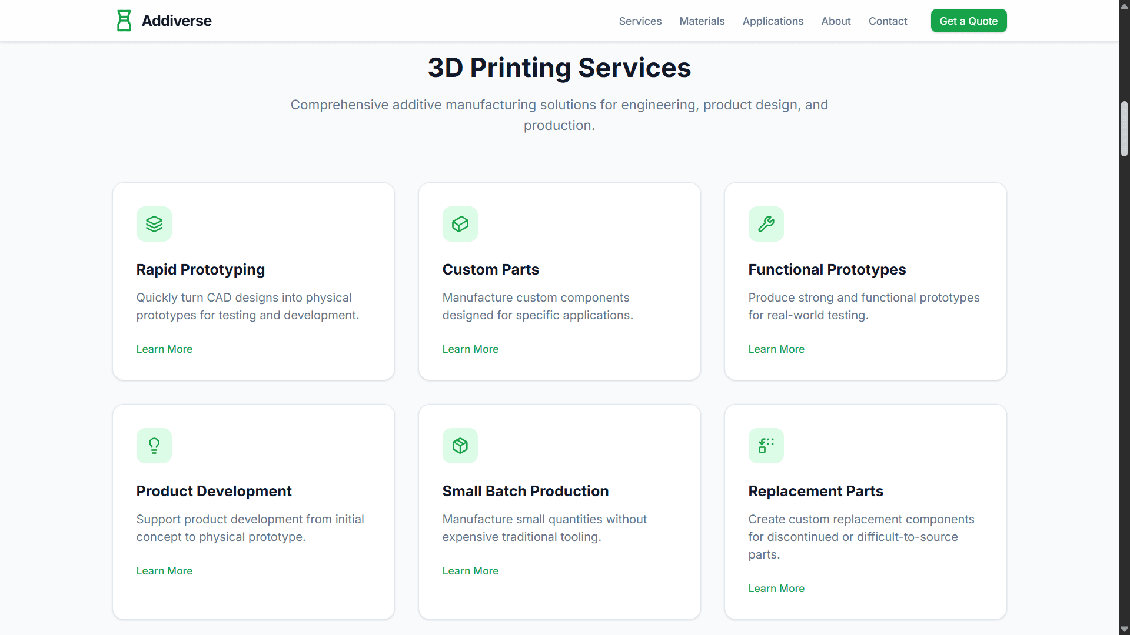Click the 'Manufacture custom components' description

(x=538, y=306)
